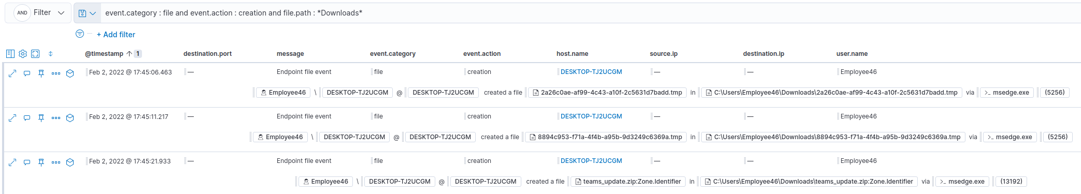The height and width of the screenshot is (194, 1081).
Task: Click msedge.exe badge next to (5256) in first row
Action: pyautogui.click(x=1006, y=93)
